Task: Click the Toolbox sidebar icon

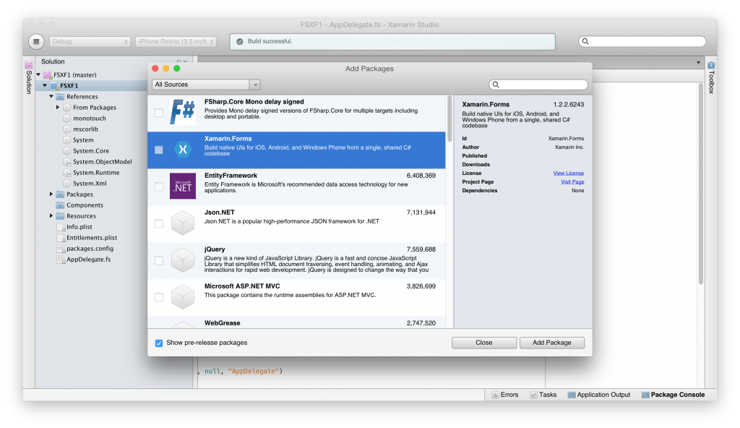Action: [x=711, y=65]
